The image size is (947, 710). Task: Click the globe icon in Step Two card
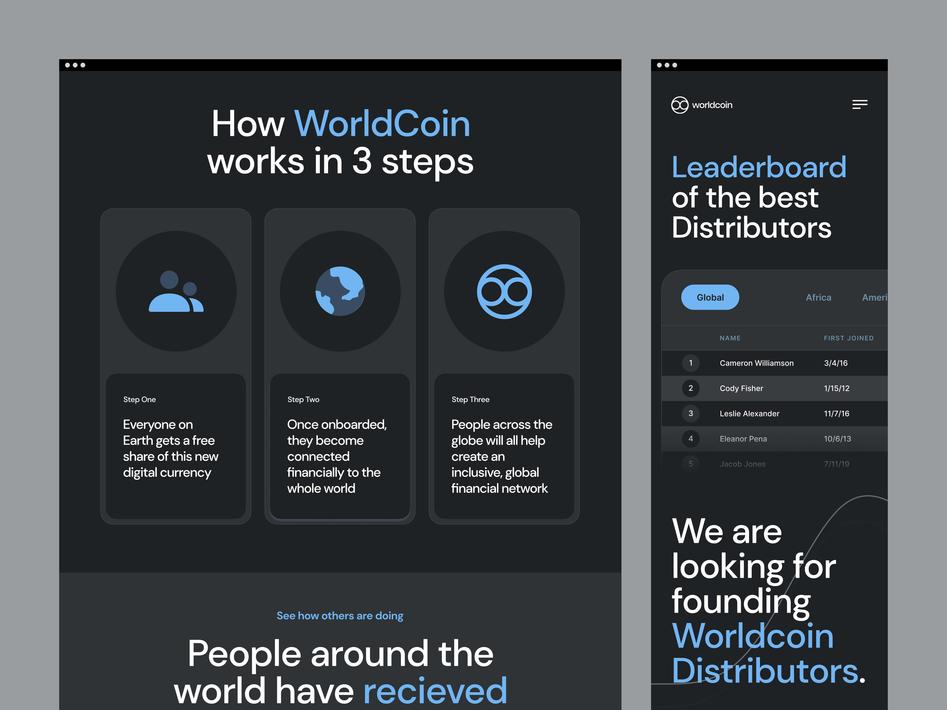click(340, 291)
